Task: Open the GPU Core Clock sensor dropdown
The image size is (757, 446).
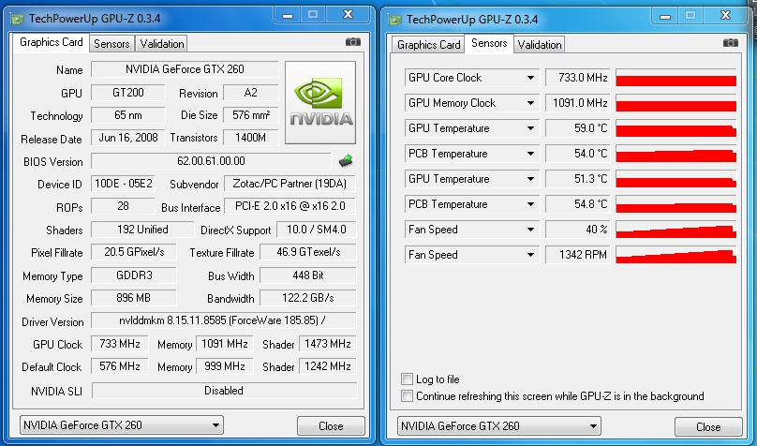Action: [x=530, y=78]
